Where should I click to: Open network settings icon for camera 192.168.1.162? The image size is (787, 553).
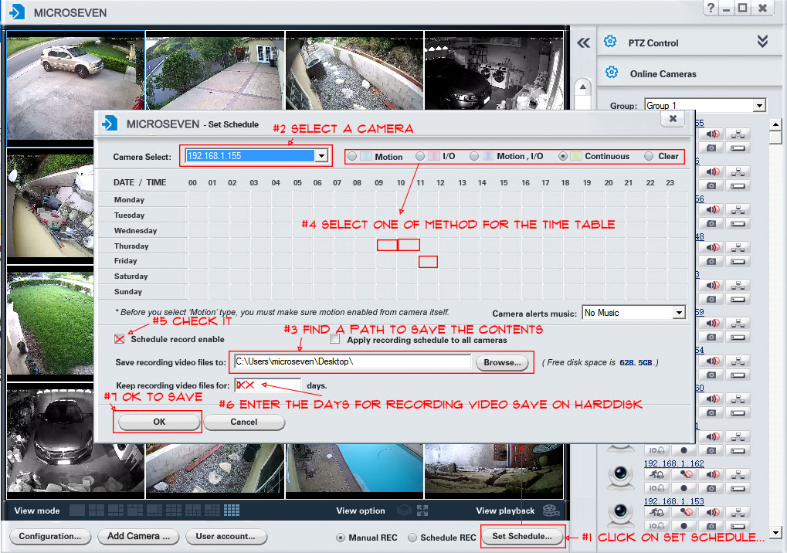coord(738,474)
